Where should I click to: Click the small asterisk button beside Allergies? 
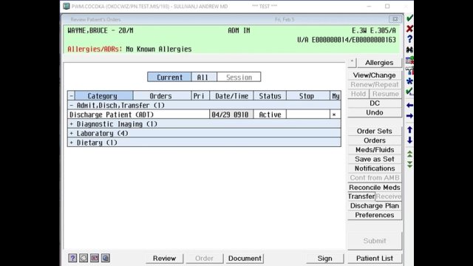pyautogui.click(x=352, y=62)
